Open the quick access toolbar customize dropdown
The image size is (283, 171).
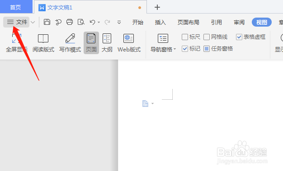tap(119, 23)
